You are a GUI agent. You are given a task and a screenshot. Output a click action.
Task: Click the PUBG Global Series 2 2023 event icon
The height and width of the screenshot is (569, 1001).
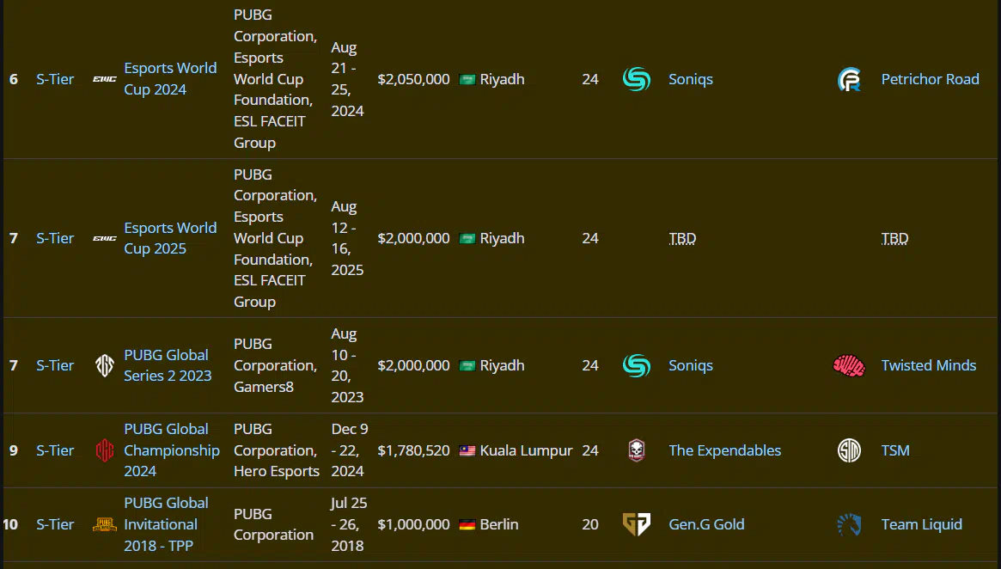tap(105, 365)
